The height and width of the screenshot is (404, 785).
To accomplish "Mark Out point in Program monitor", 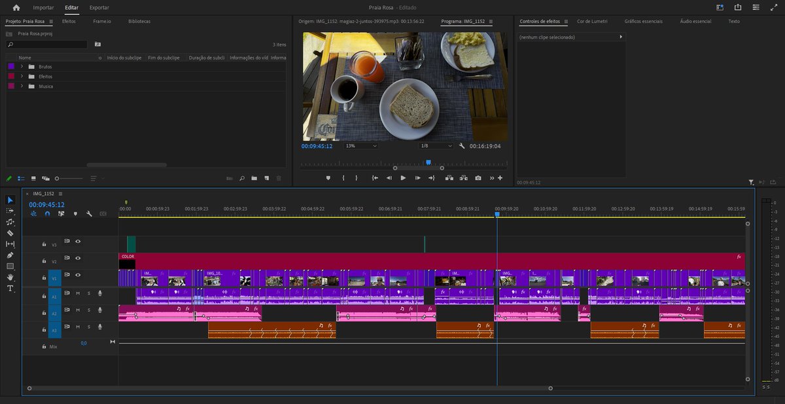I will tap(357, 178).
